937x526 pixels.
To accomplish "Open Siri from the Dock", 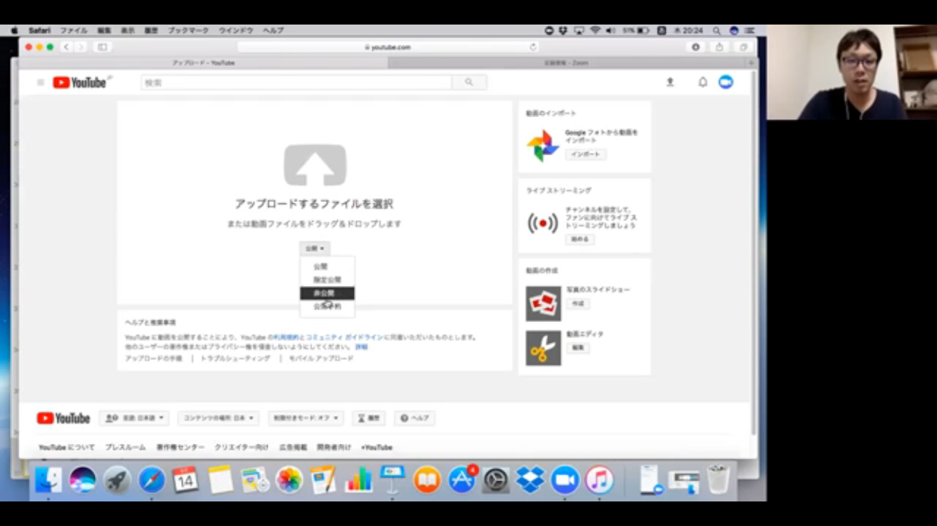I will click(x=83, y=480).
